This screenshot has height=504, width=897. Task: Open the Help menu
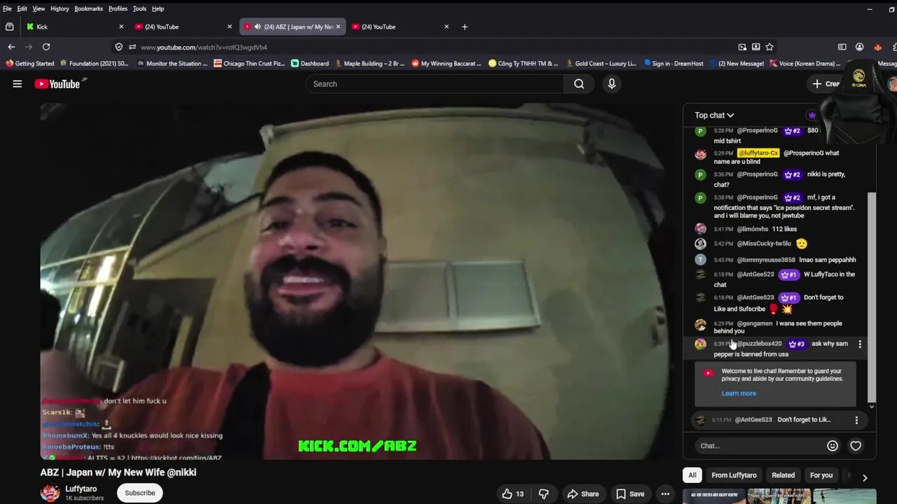pos(158,8)
